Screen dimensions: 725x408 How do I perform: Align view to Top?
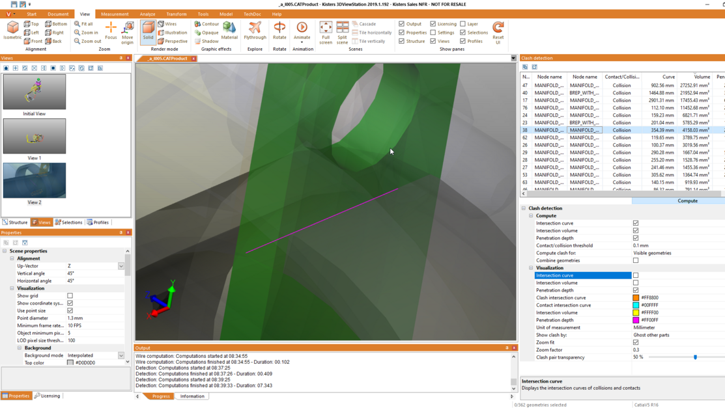31,23
